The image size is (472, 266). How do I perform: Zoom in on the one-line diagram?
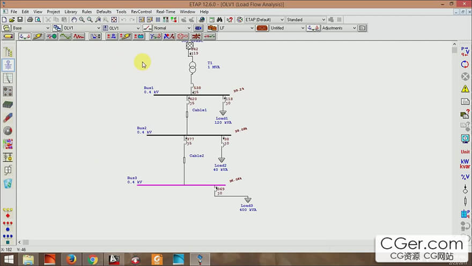pos(82,19)
